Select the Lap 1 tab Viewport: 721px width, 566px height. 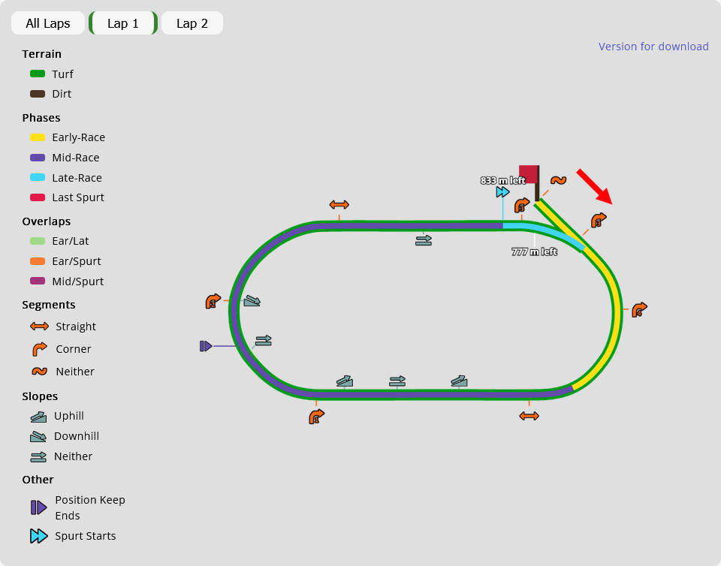pos(122,23)
